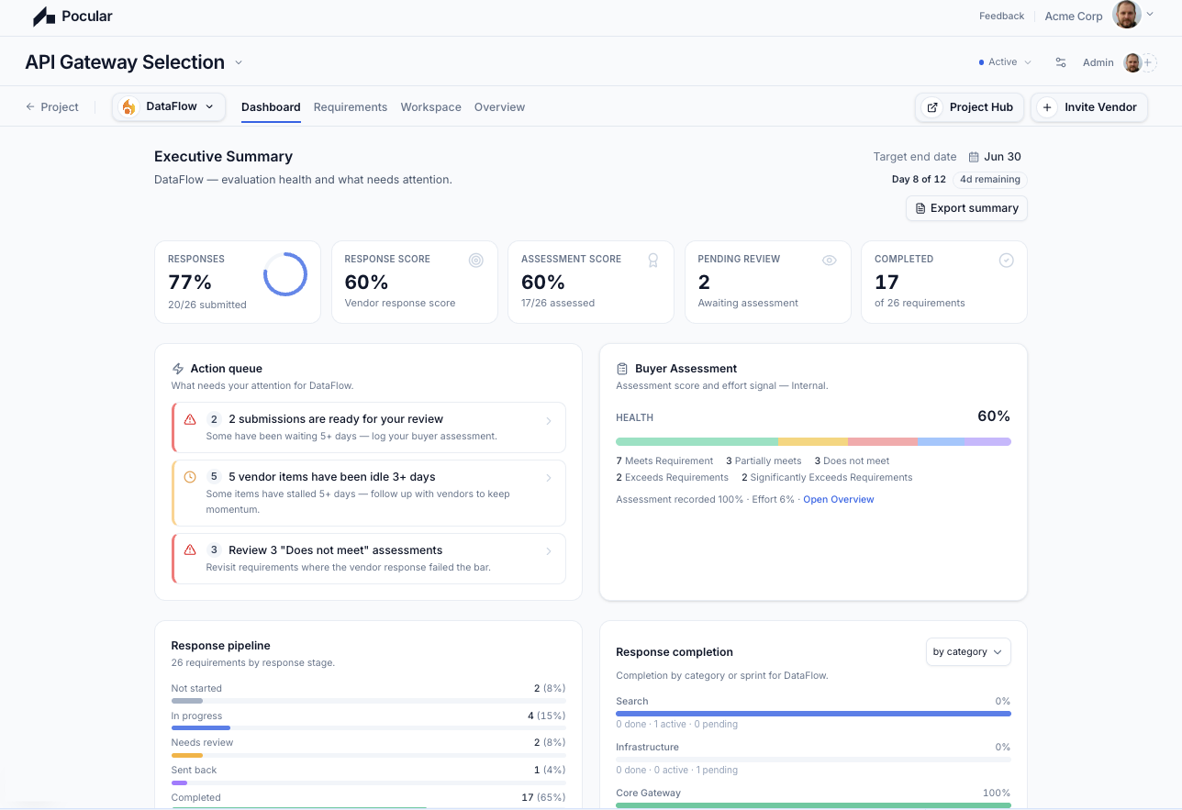Click the award ribbon icon on Assessment Score
Image resolution: width=1182 pixels, height=810 pixels.
[x=652, y=261]
